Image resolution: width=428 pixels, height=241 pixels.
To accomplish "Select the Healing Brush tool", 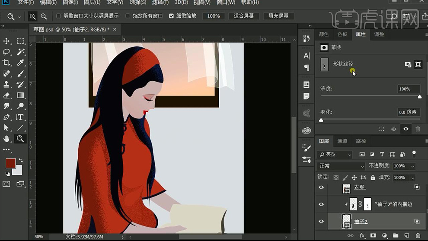I will [6, 73].
